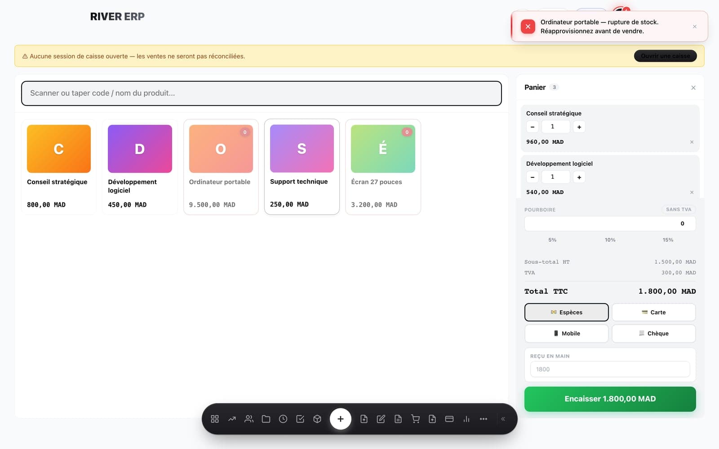Focus the product scan search field
This screenshot has height=449, width=719.
click(262, 93)
